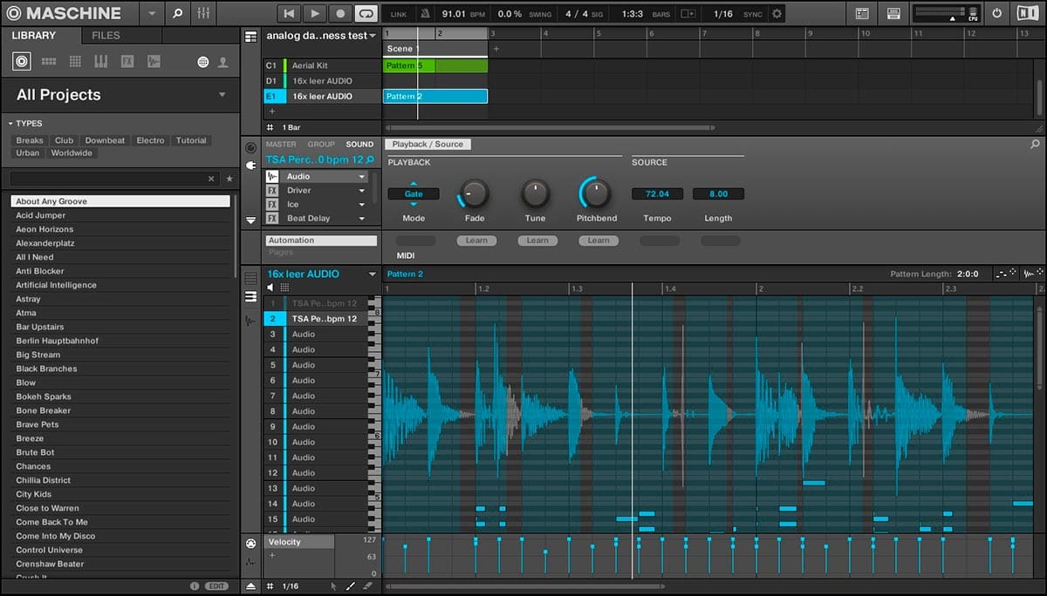The image size is (1047, 596).
Task: Click the controller layout icon in header
Action: (x=893, y=13)
